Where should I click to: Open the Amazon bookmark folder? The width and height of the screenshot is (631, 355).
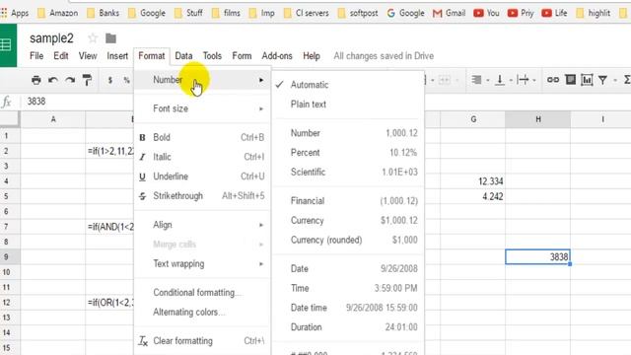click(x=57, y=13)
